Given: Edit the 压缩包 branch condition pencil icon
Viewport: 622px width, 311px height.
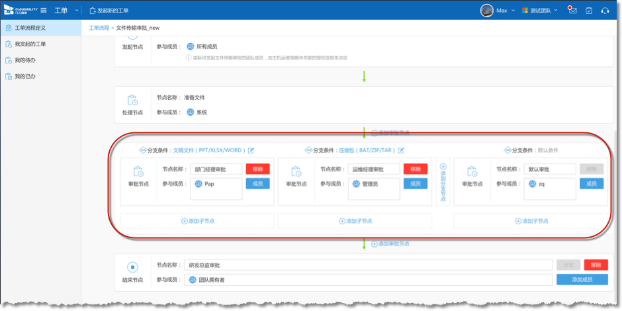Looking at the screenshot, I should pyautogui.click(x=401, y=150).
